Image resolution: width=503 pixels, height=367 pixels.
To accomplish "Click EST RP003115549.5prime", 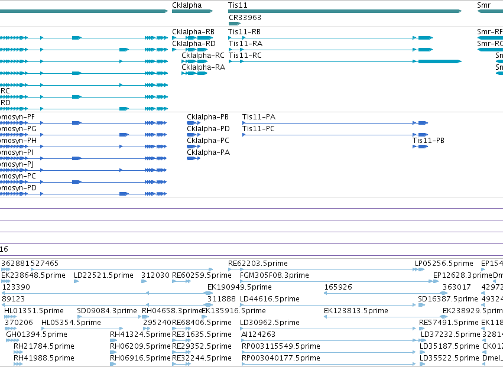I will click(329, 353).
